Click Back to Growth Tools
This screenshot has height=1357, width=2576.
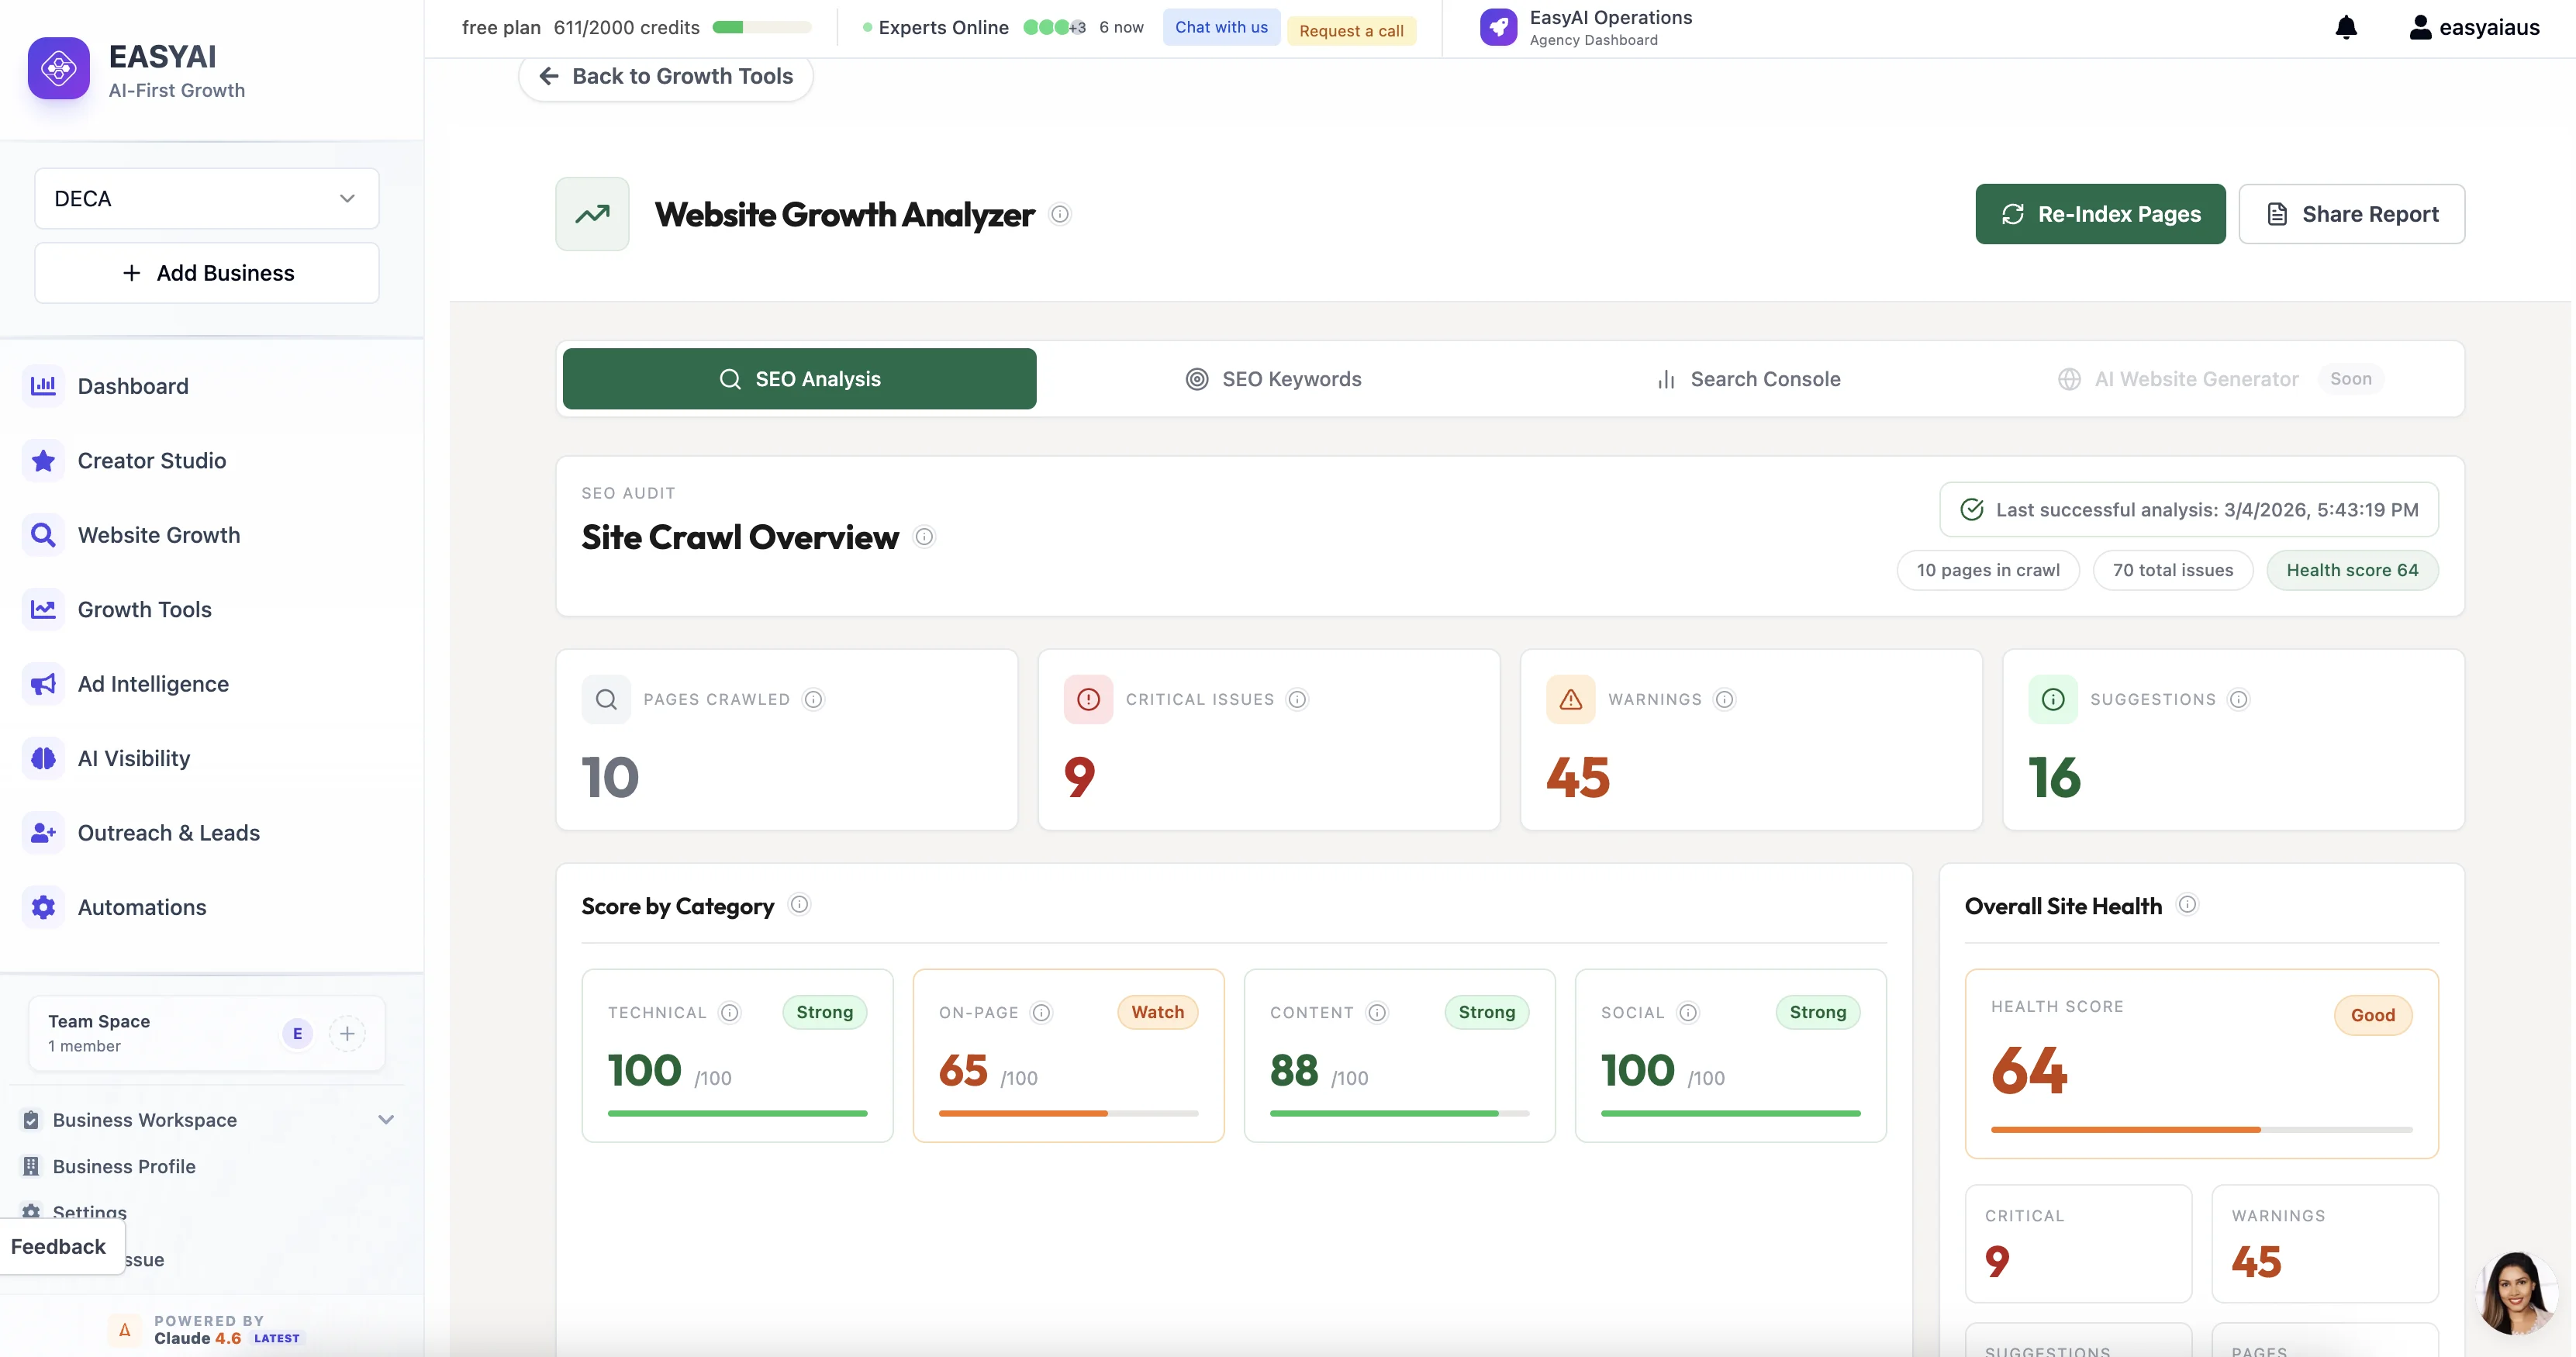(x=665, y=75)
